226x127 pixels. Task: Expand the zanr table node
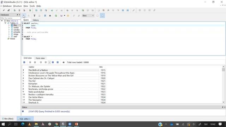tap(9, 36)
